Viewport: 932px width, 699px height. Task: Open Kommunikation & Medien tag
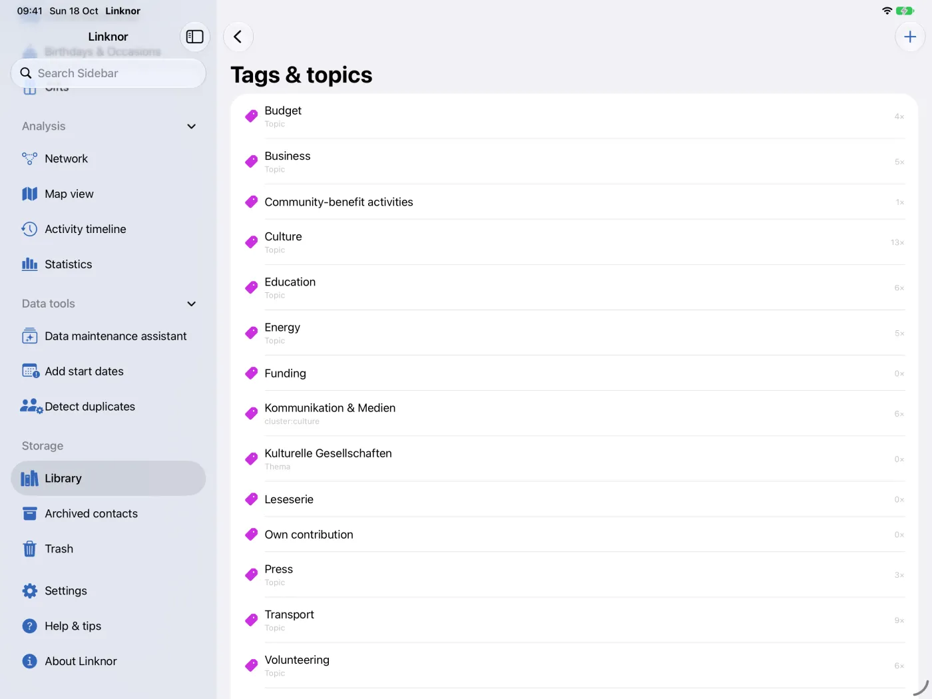pyautogui.click(x=575, y=413)
